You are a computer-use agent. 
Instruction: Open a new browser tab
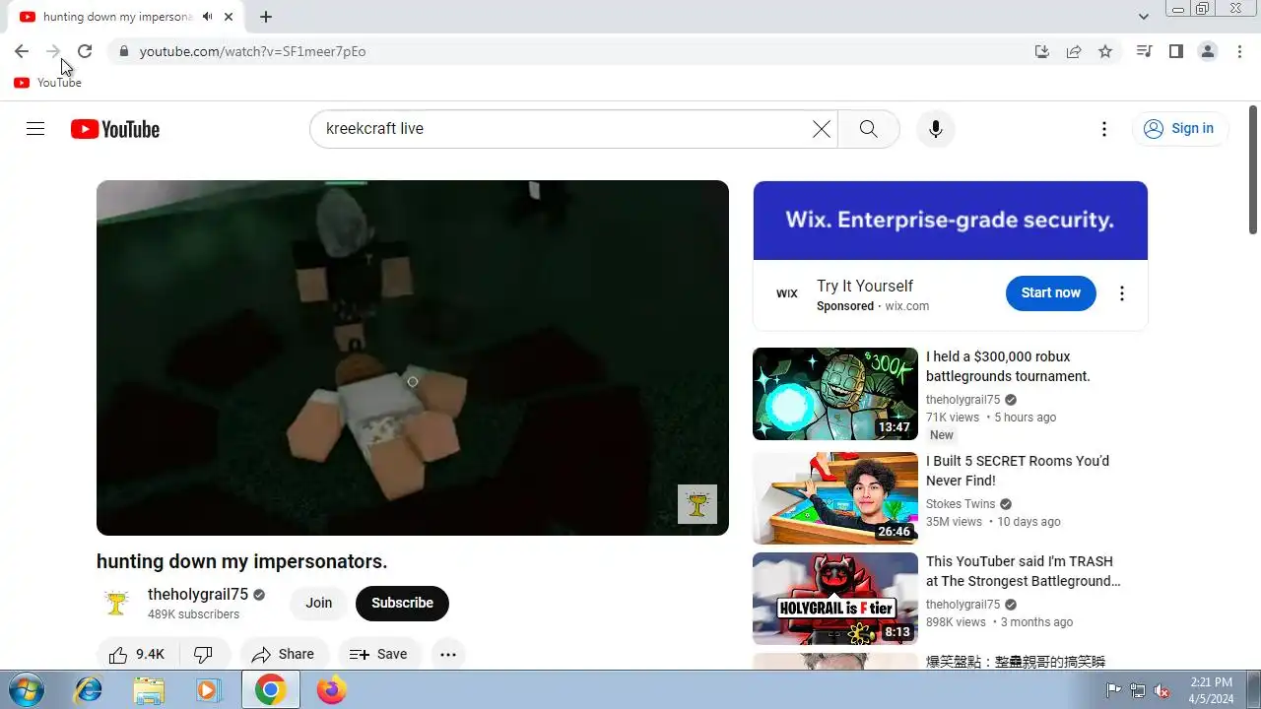coord(266,17)
